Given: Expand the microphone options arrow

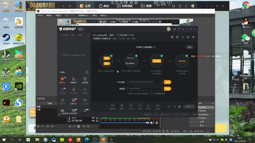Looking at the screenshot, I should (152, 106).
